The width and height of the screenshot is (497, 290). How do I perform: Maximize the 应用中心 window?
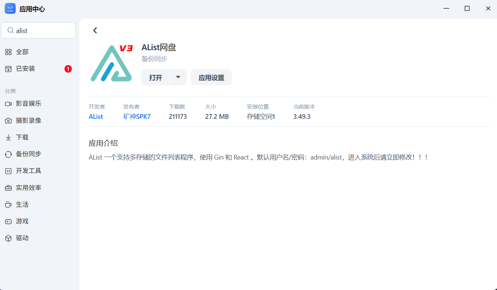tap(467, 8)
